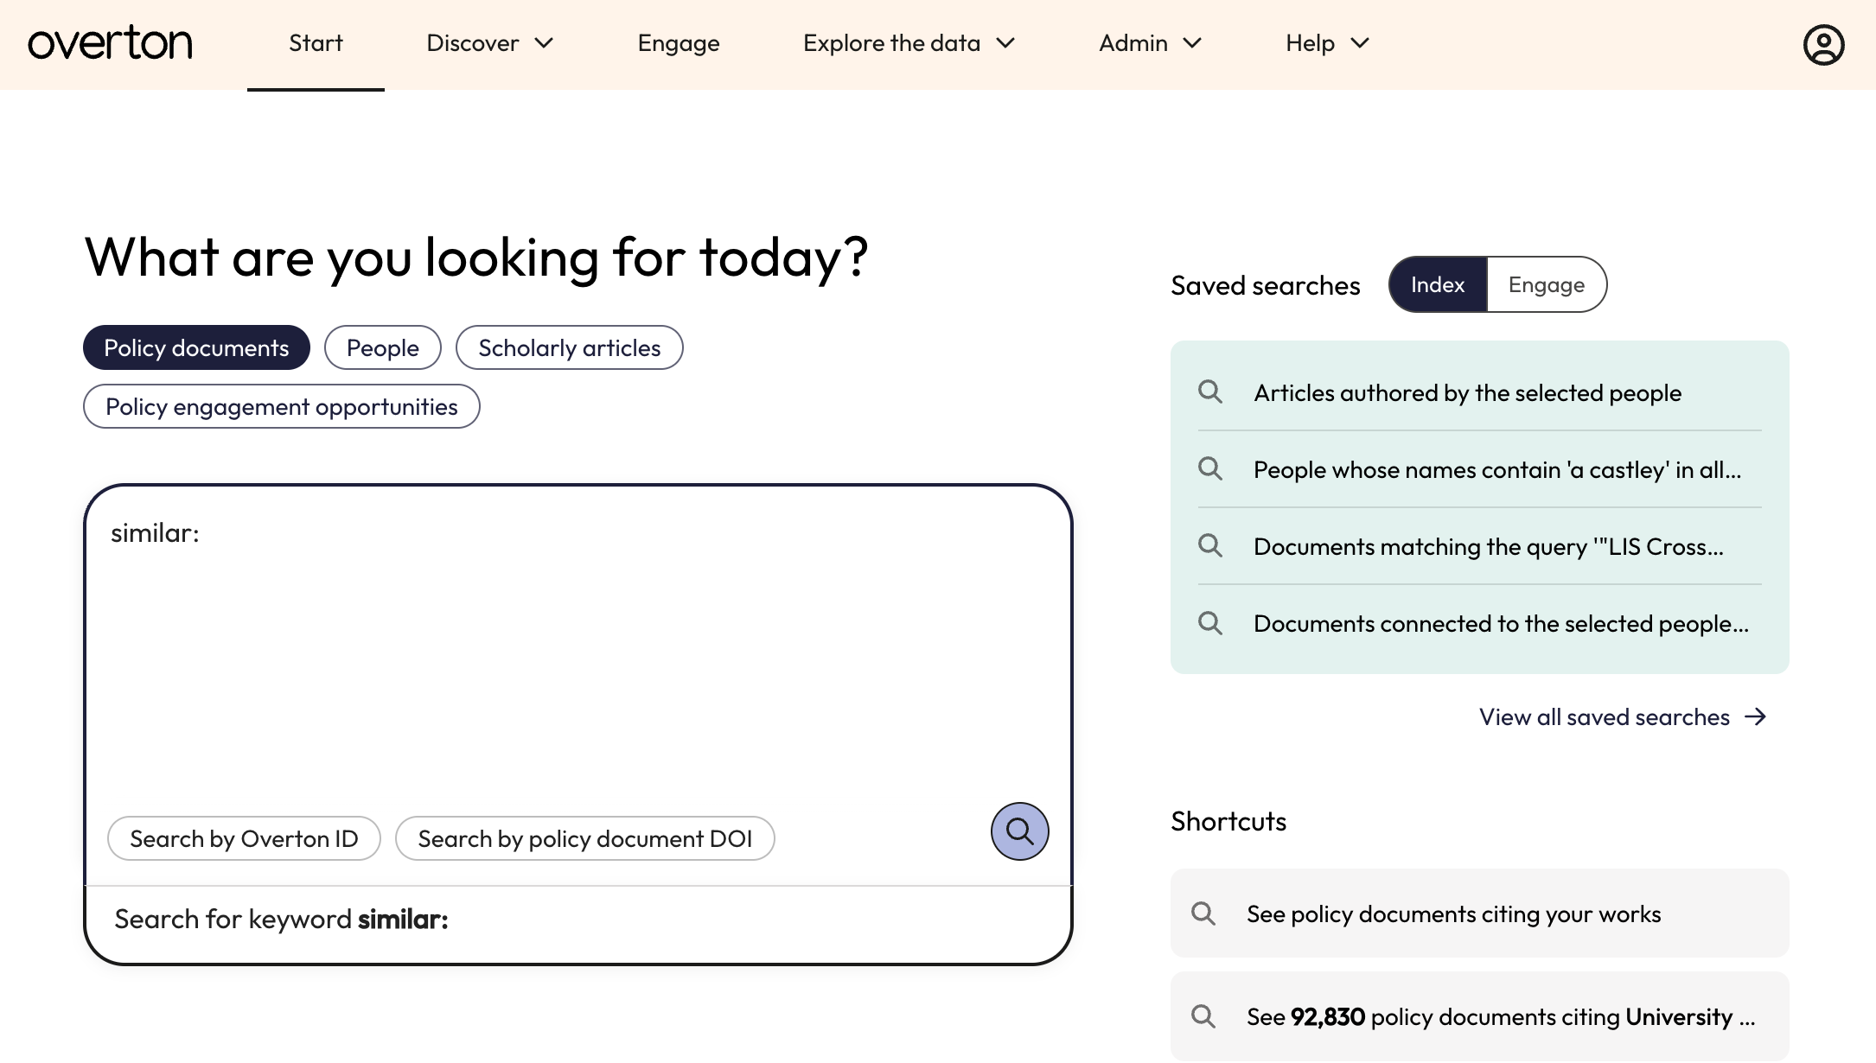Screen dimensions: 1876x1063
Task: Open the user account profile icon
Action: click(x=1823, y=45)
